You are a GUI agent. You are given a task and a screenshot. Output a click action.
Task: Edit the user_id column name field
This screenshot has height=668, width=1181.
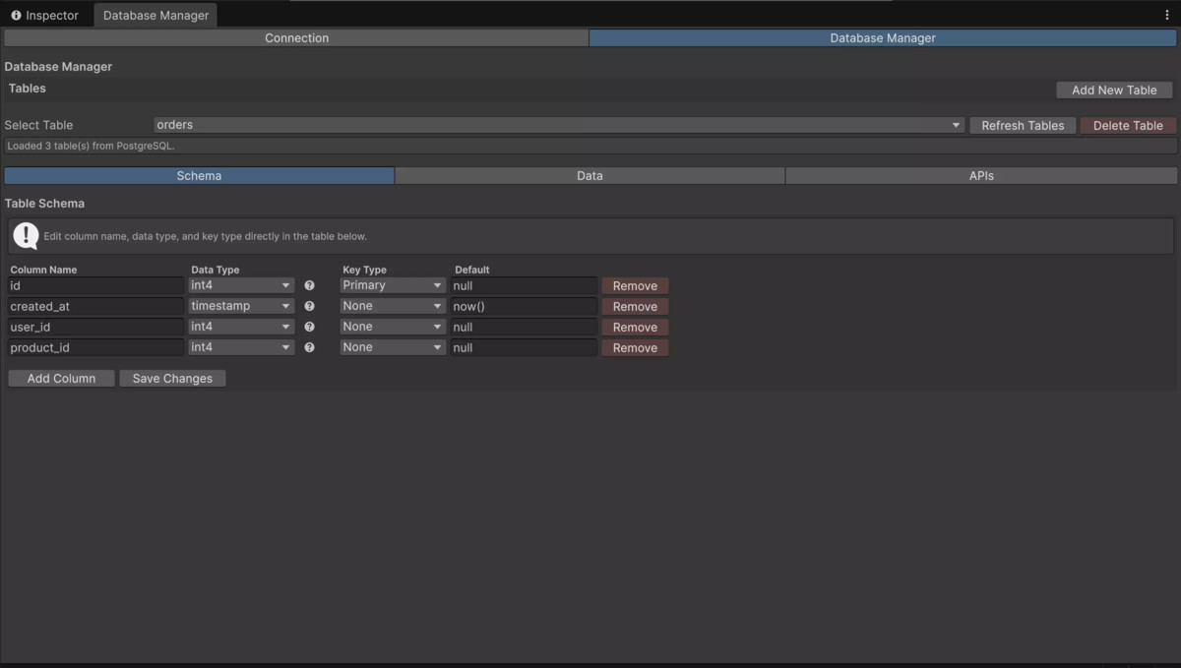coord(95,327)
